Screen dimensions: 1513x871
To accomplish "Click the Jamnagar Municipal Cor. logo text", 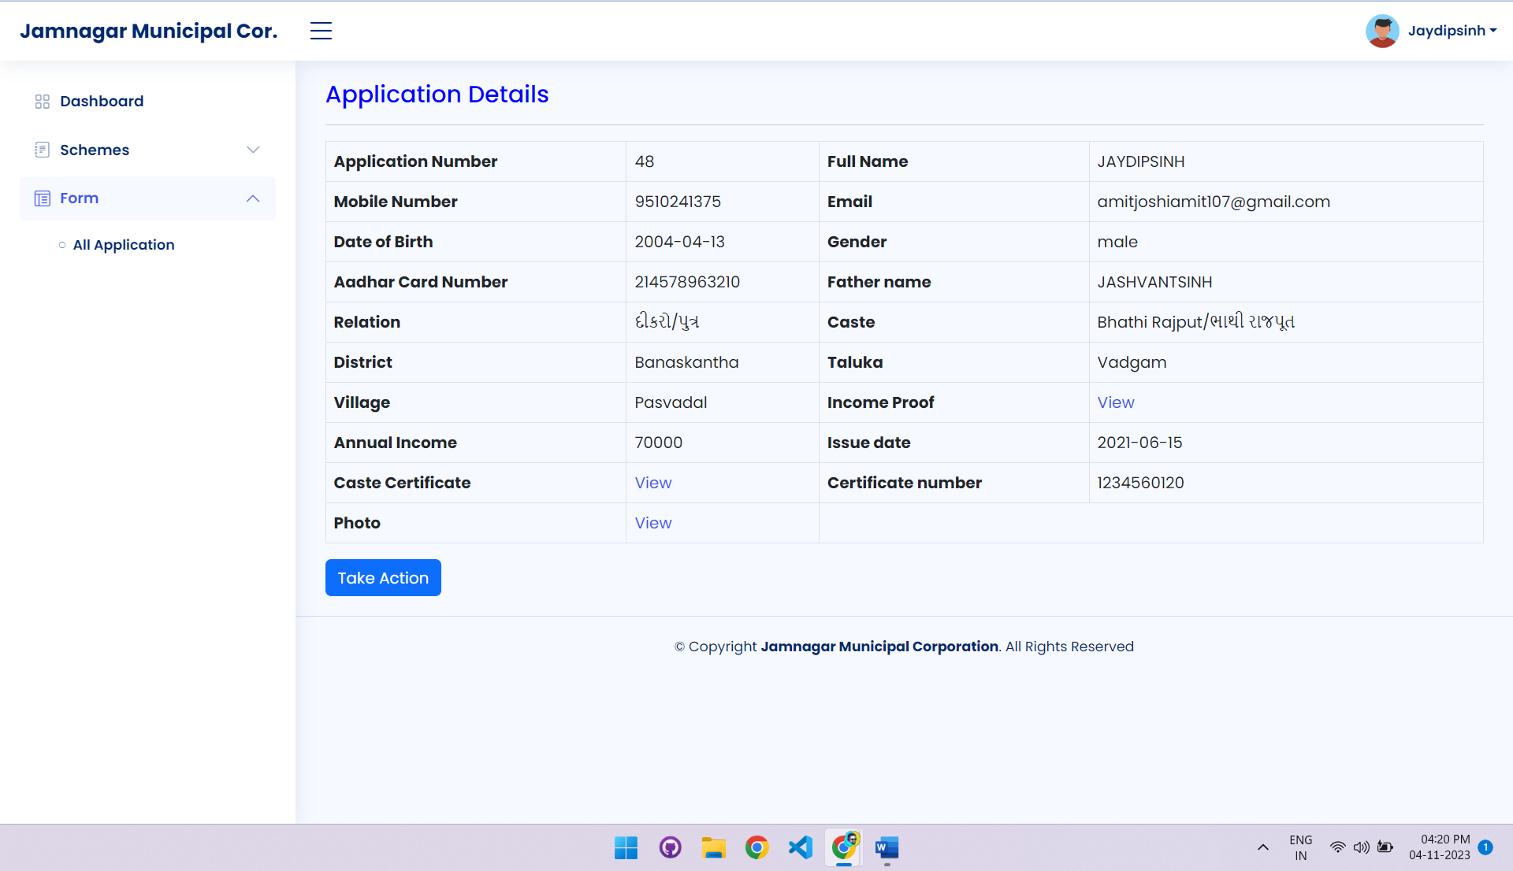I will click(x=149, y=31).
